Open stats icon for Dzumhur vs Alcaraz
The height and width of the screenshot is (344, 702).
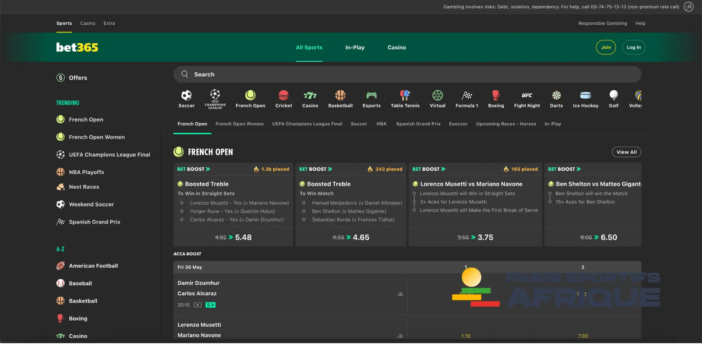pyautogui.click(x=400, y=294)
